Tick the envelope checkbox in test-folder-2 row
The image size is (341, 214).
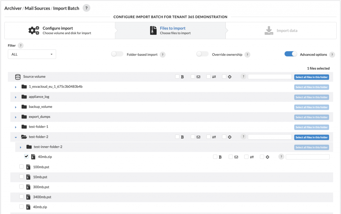click(x=193, y=137)
